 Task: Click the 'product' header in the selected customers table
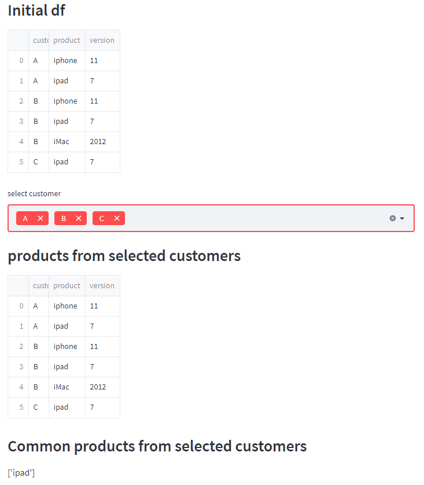[67, 286]
